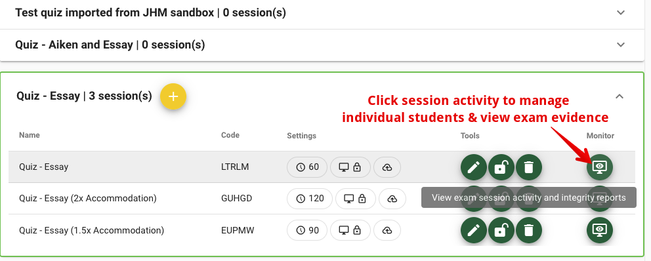This screenshot has height=261, width=651.
Task: Collapse the Quiz - Essay sessions panel
Action: [619, 96]
